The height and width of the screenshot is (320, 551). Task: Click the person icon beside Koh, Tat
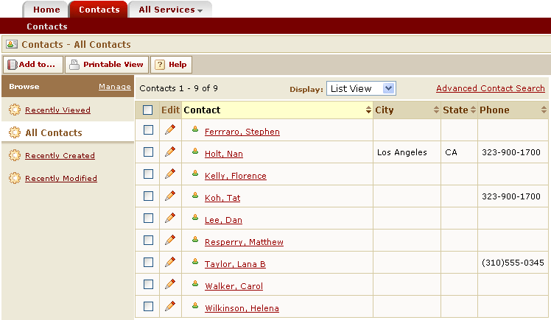tap(195, 196)
